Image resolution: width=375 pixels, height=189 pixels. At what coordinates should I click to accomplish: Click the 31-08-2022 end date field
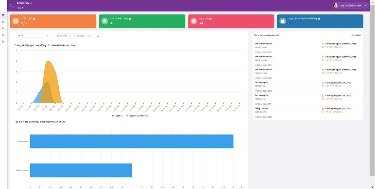click(x=79, y=36)
